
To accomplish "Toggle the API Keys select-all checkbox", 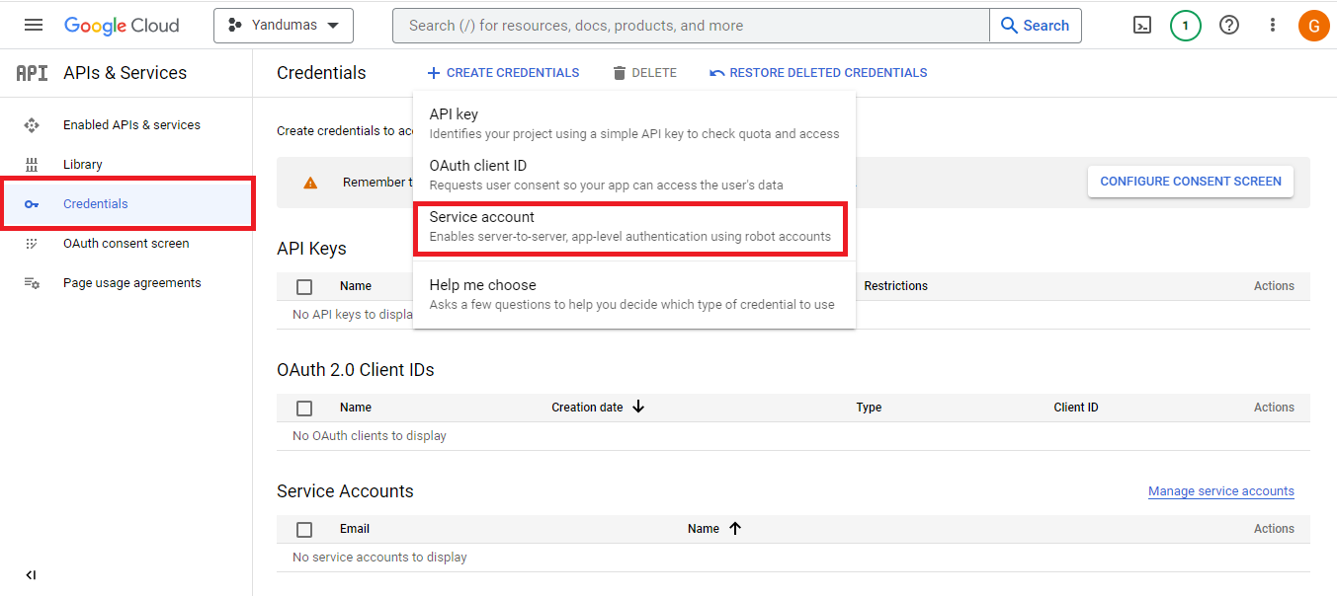I will (x=304, y=287).
